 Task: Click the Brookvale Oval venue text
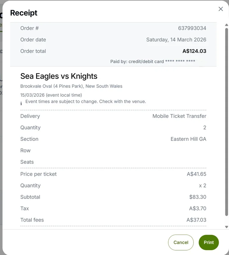click(x=71, y=86)
